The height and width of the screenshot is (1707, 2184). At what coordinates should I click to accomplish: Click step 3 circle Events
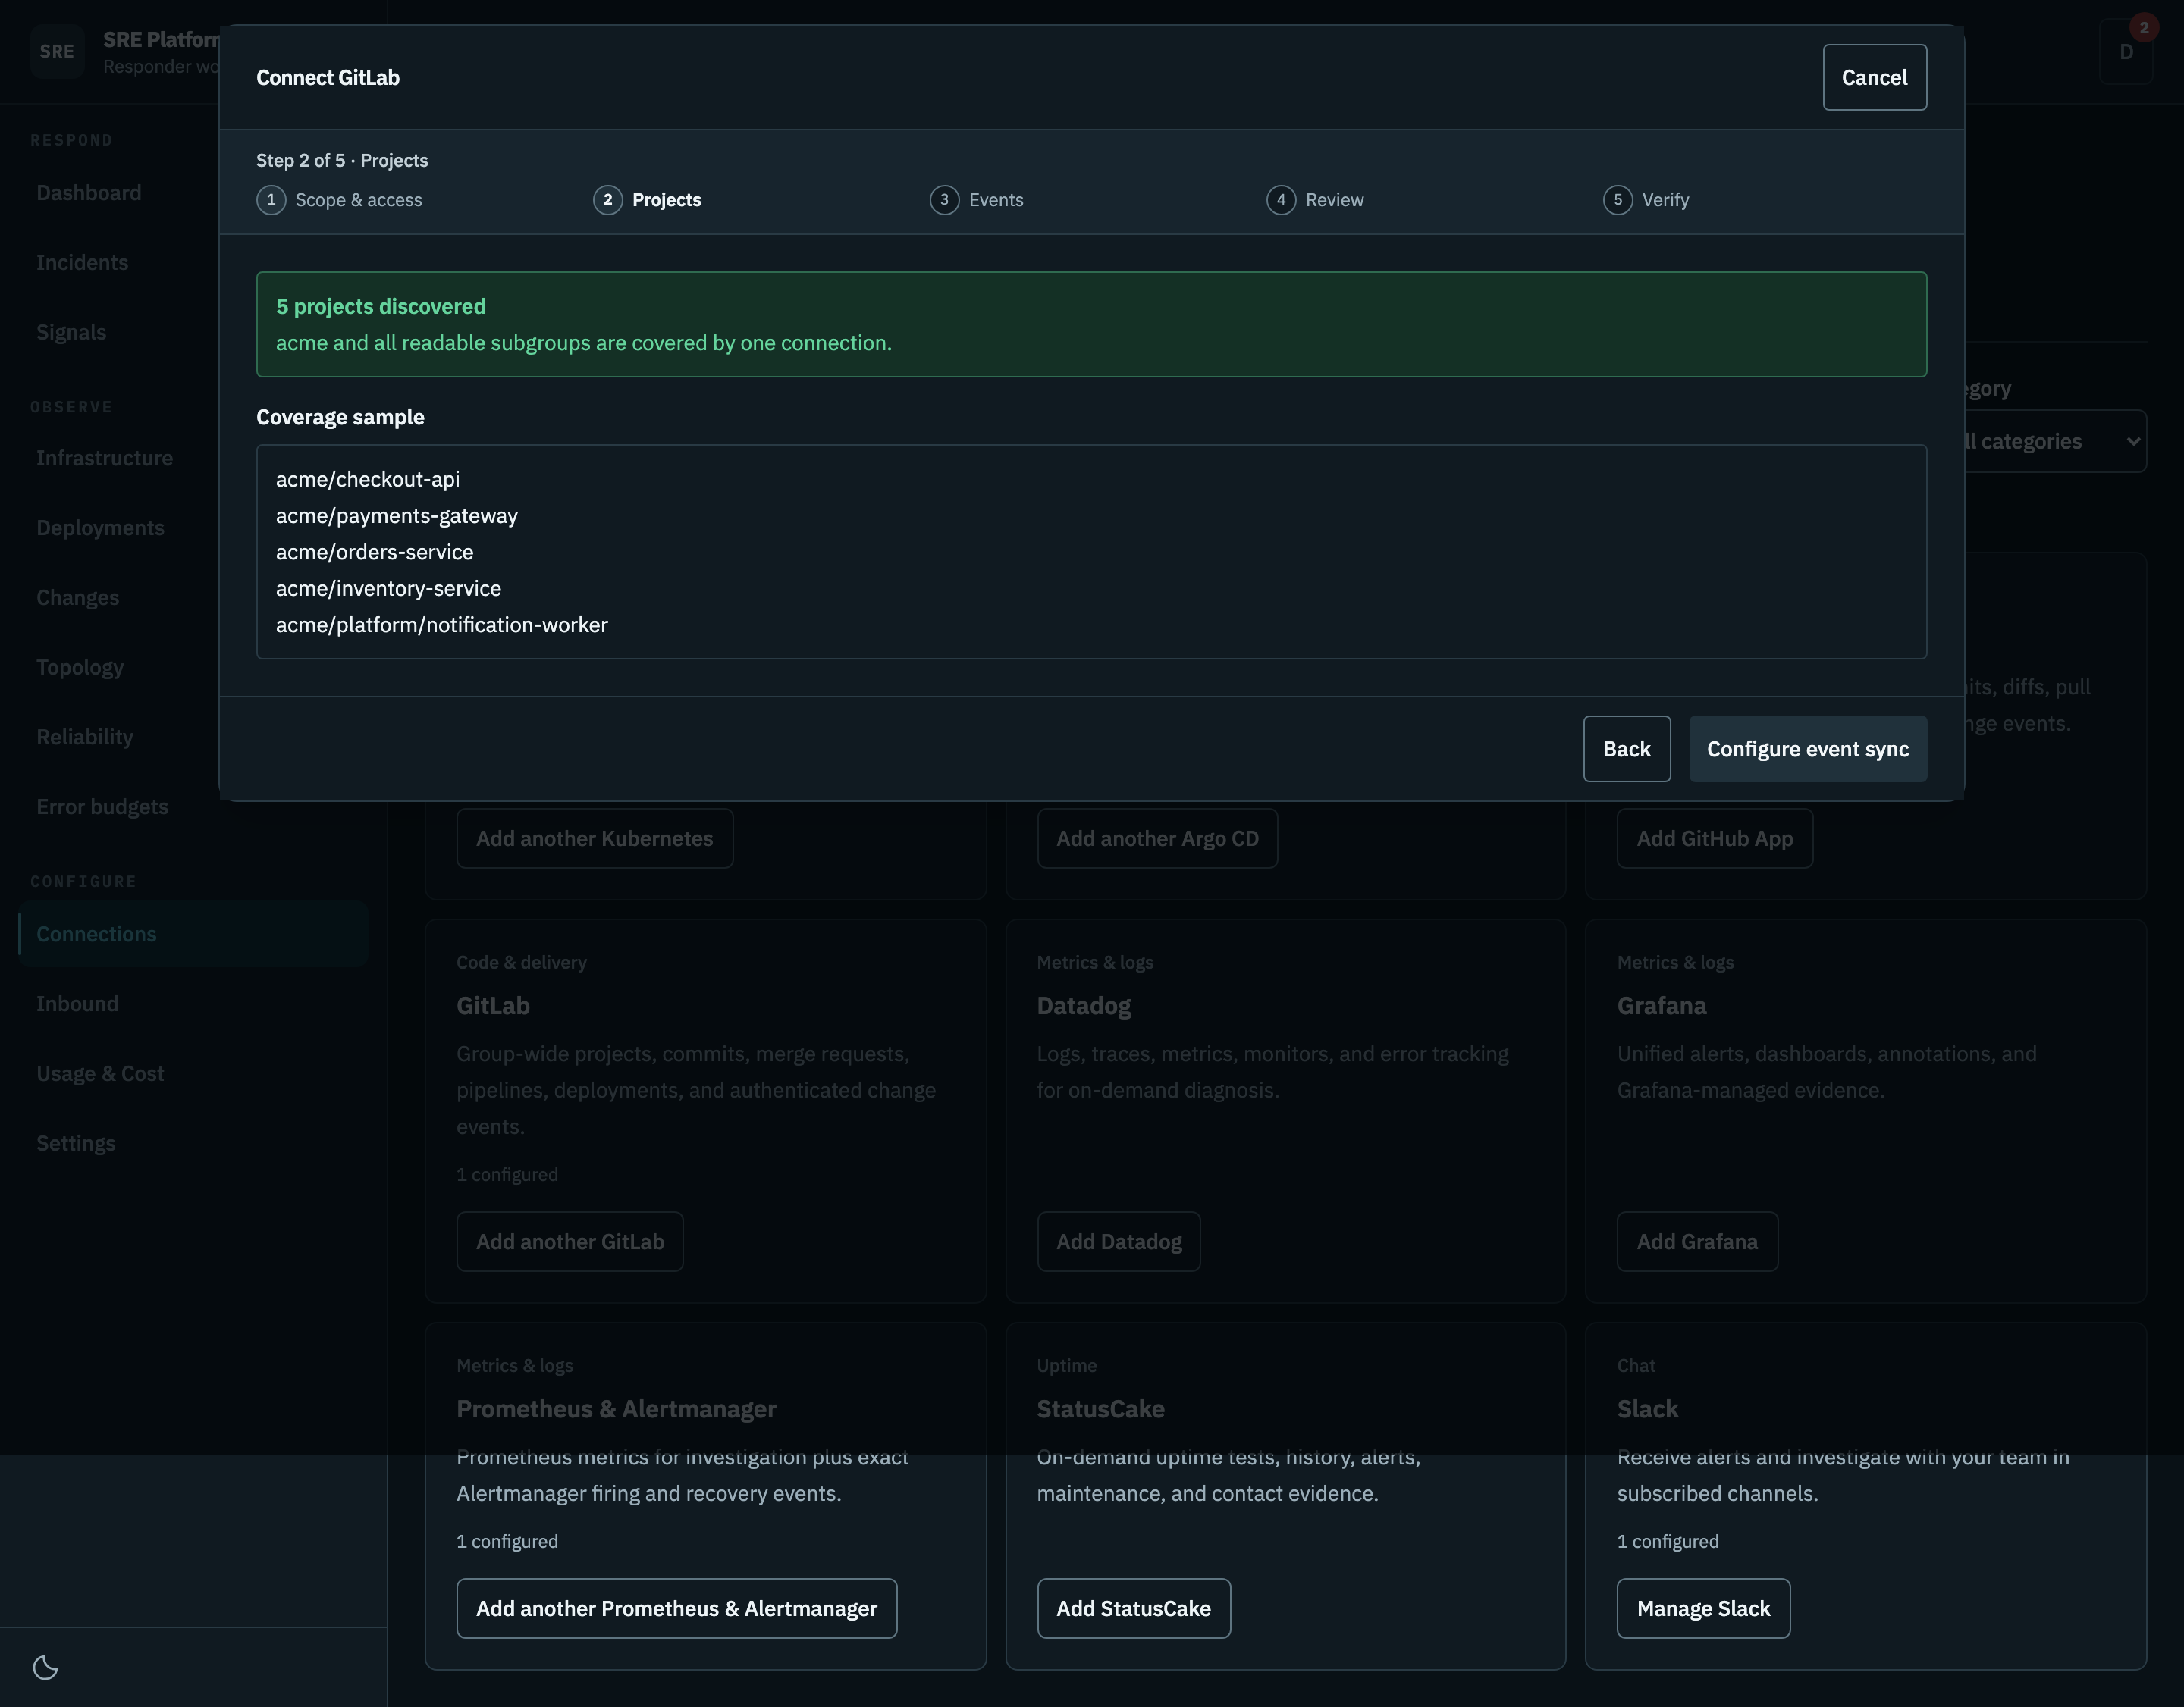[x=944, y=200]
